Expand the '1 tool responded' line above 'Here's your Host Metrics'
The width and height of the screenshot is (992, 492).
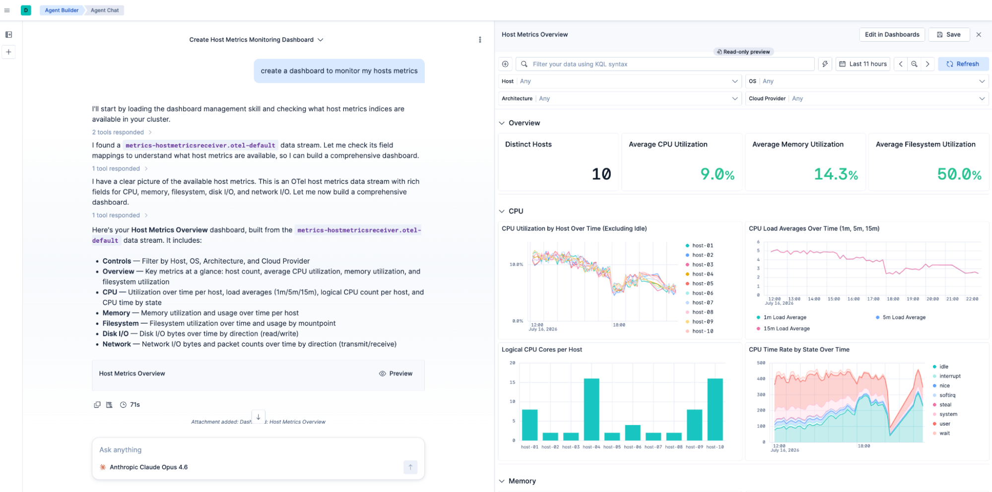120,216
